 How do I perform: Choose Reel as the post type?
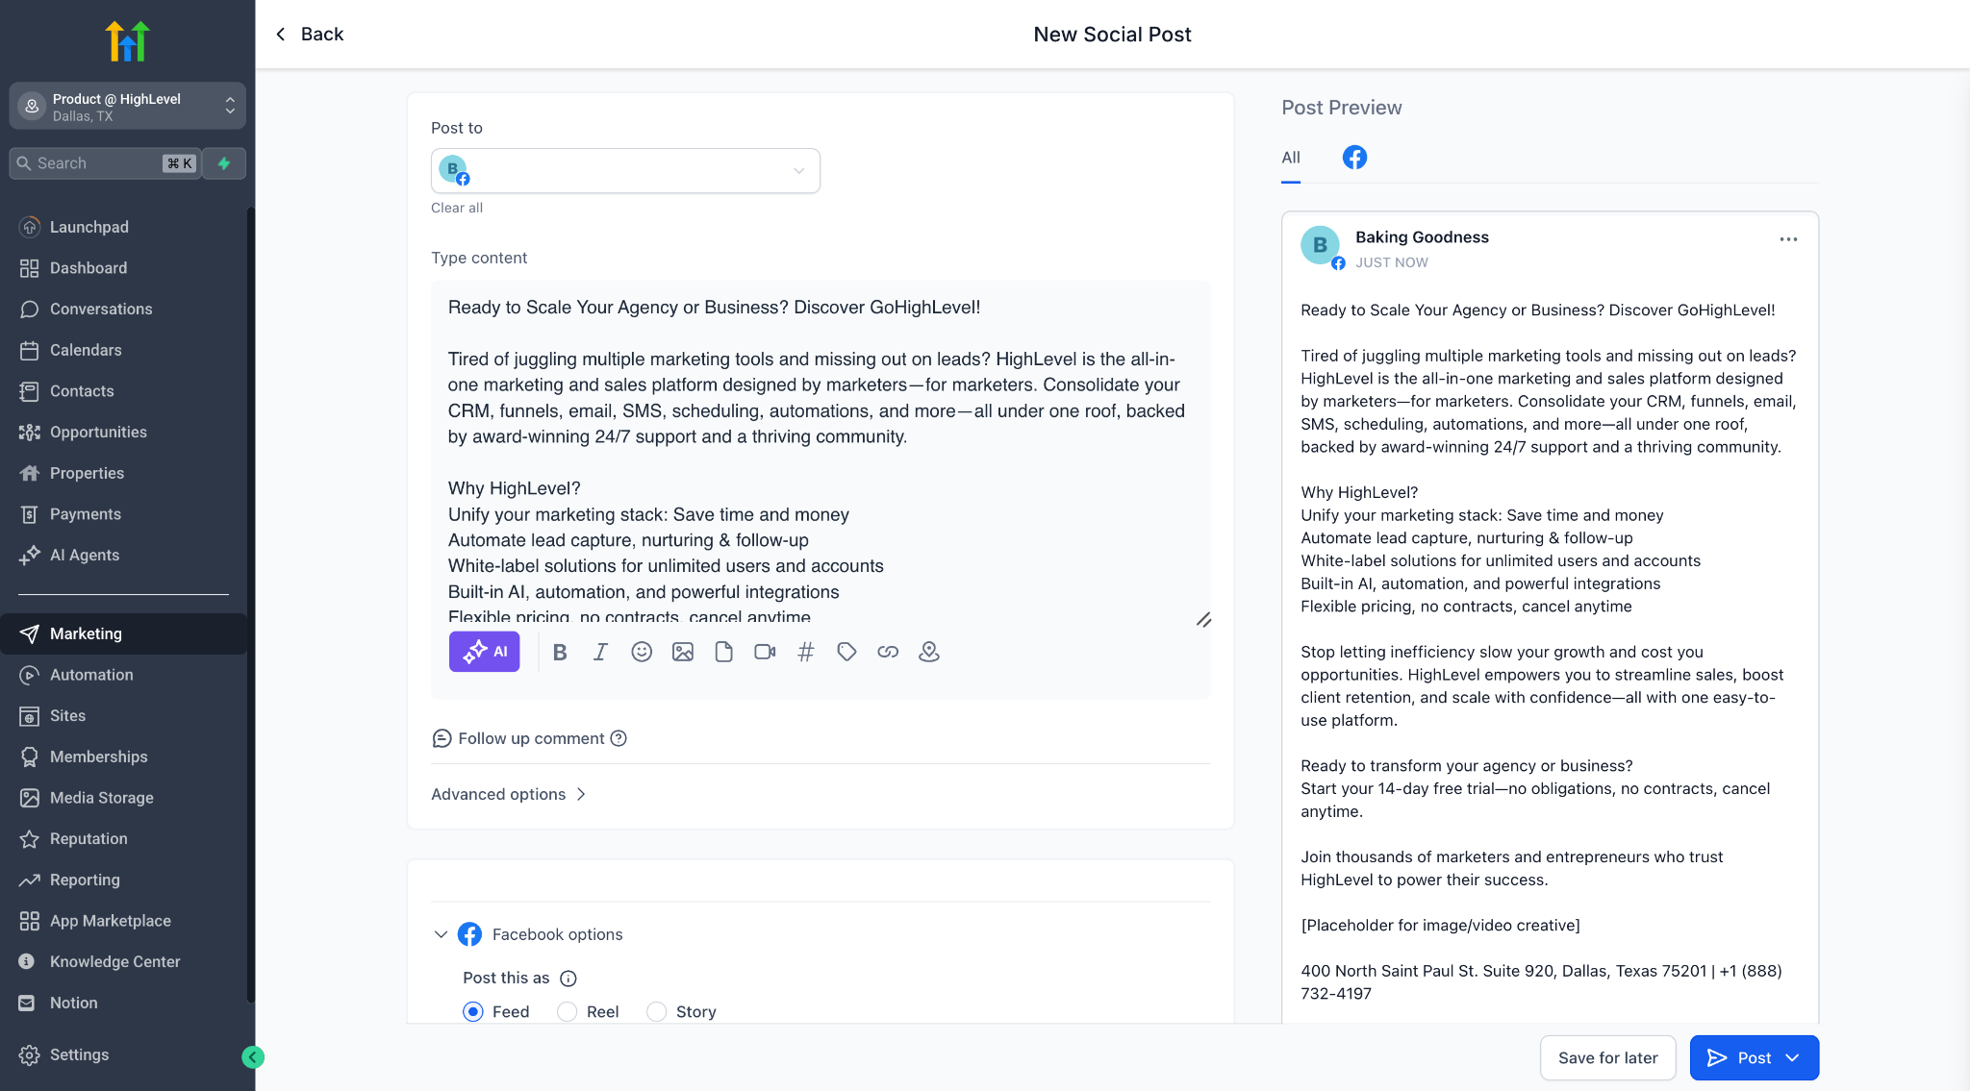coord(568,1011)
